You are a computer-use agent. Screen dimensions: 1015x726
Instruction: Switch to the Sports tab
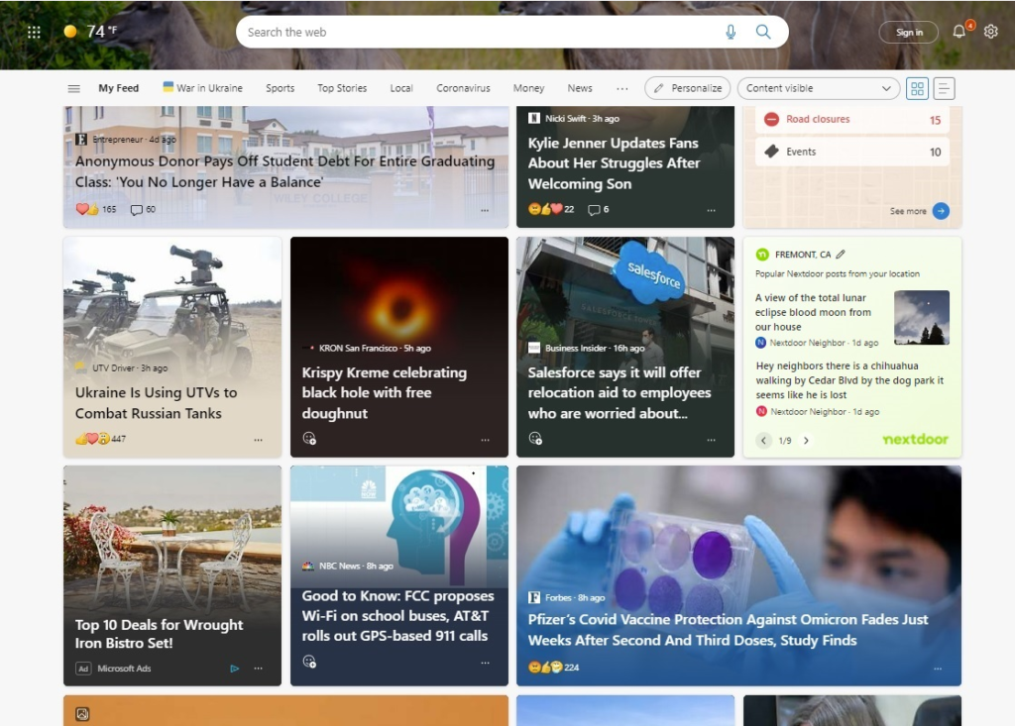point(281,89)
